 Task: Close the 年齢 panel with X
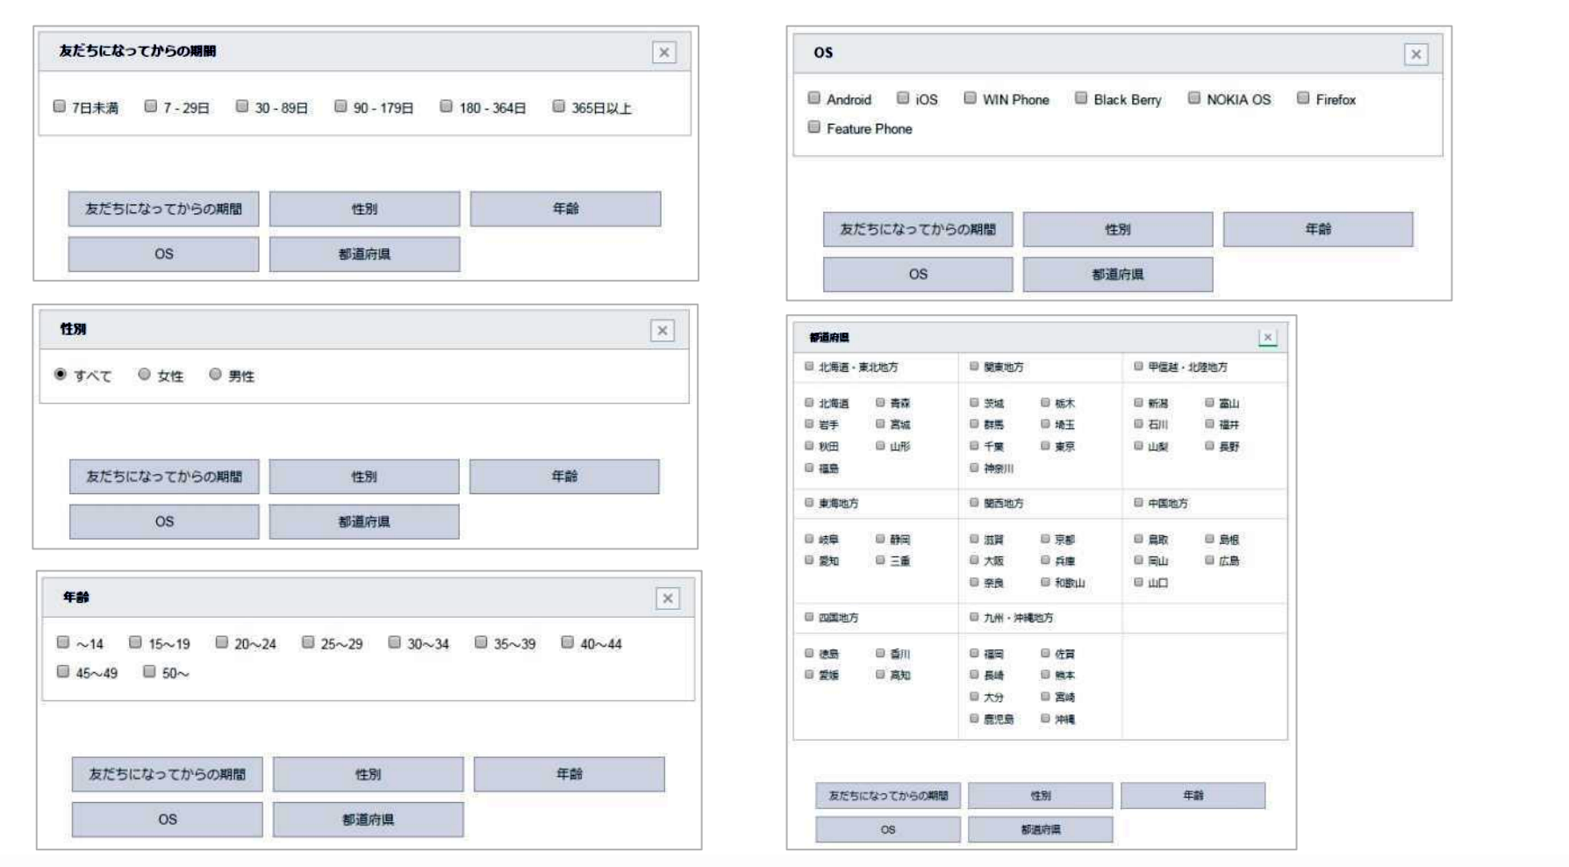tap(668, 598)
